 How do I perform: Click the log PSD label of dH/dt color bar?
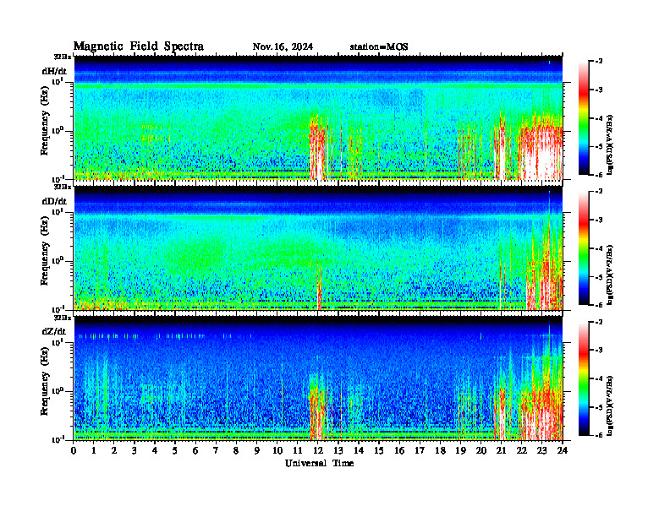(611, 145)
